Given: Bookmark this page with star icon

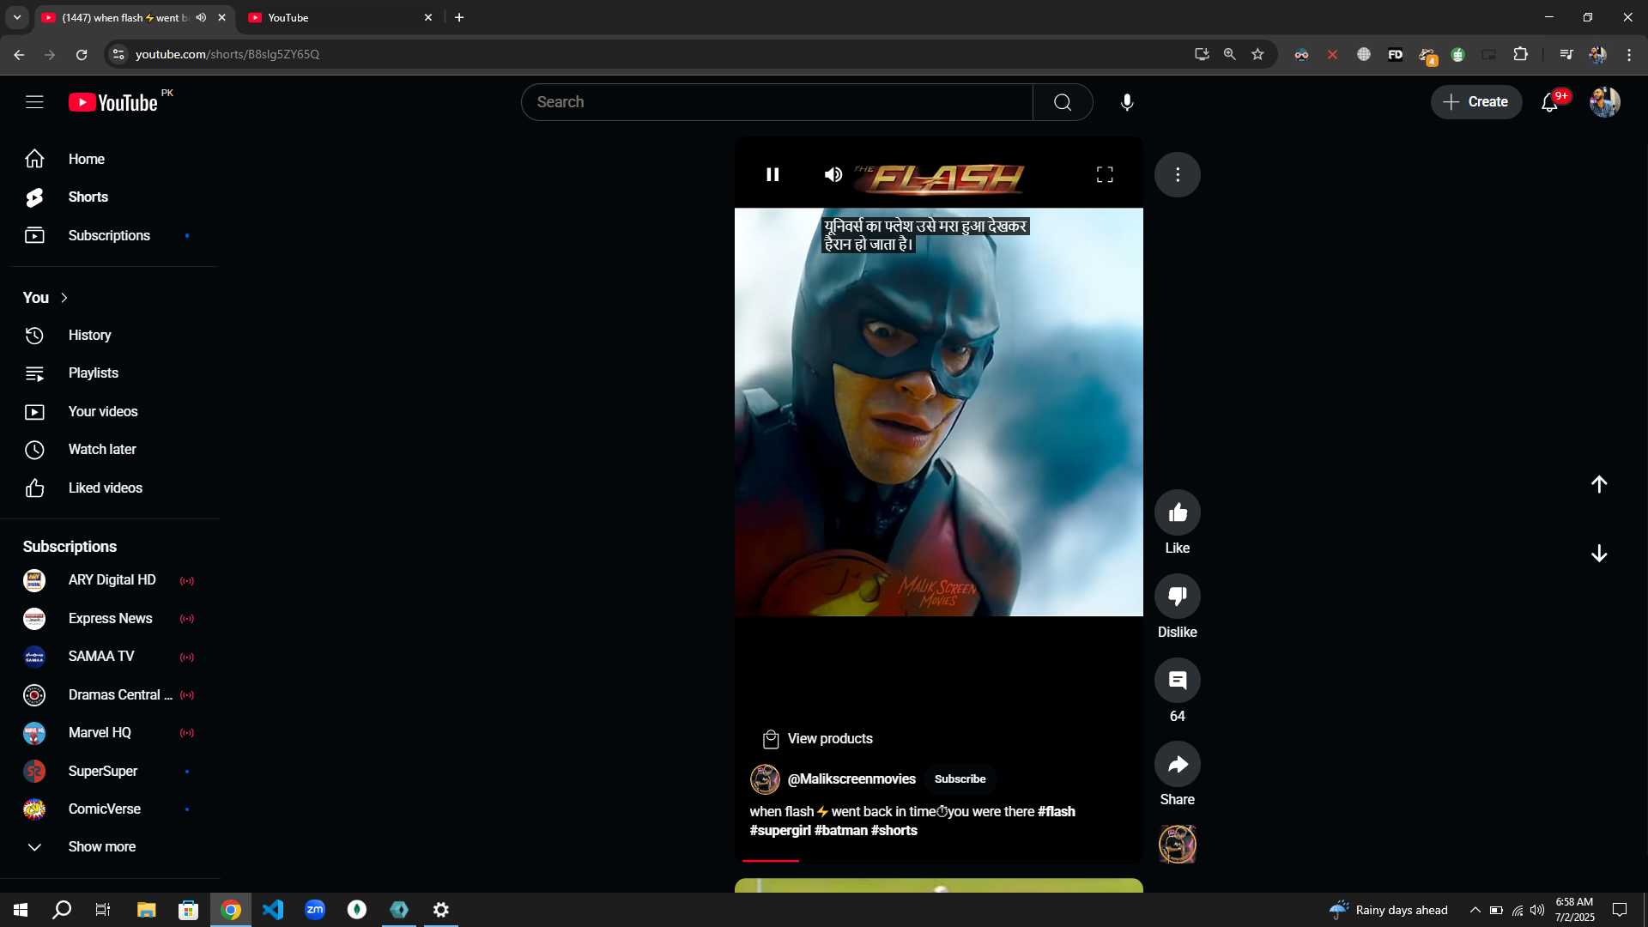Looking at the screenshot, I should coord(1257,54).
